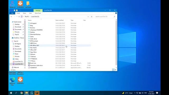The width and height of the screenshot is (169, 95).
Task: Click File Explorer taskbar icon
Action: [x=26, y=93]
